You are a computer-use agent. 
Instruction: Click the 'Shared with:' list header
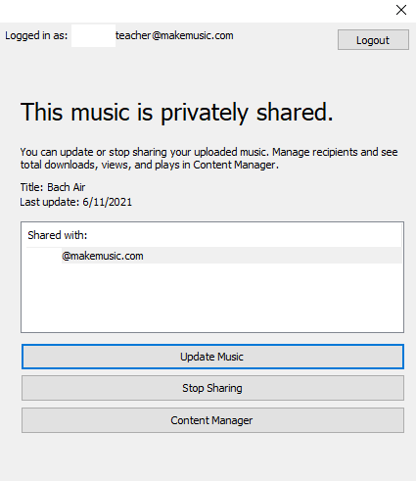tap(58, 235)
